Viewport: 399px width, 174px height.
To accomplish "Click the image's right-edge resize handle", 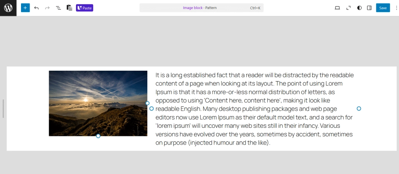I will [147, 103].
